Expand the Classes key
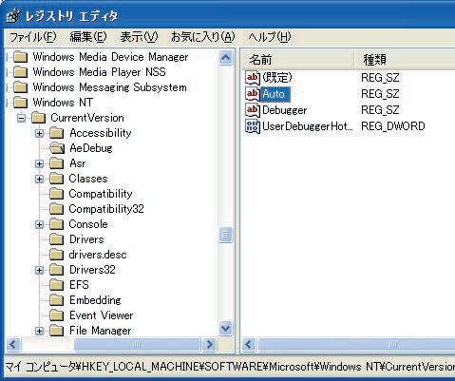The height and width of the screenshot is (381, 455). click(39, 179)
